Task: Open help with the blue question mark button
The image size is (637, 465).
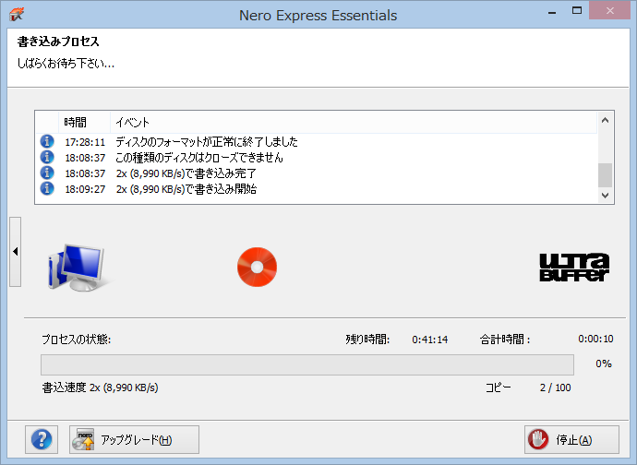Action: (x=42, y=439)
